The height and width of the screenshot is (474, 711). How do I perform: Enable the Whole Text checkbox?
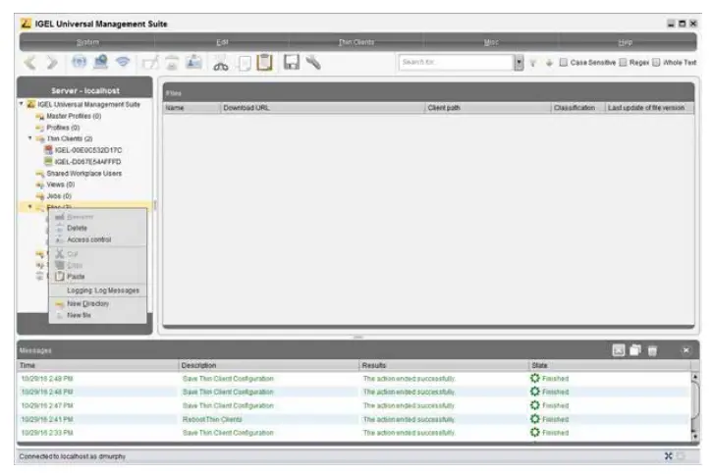656,62
